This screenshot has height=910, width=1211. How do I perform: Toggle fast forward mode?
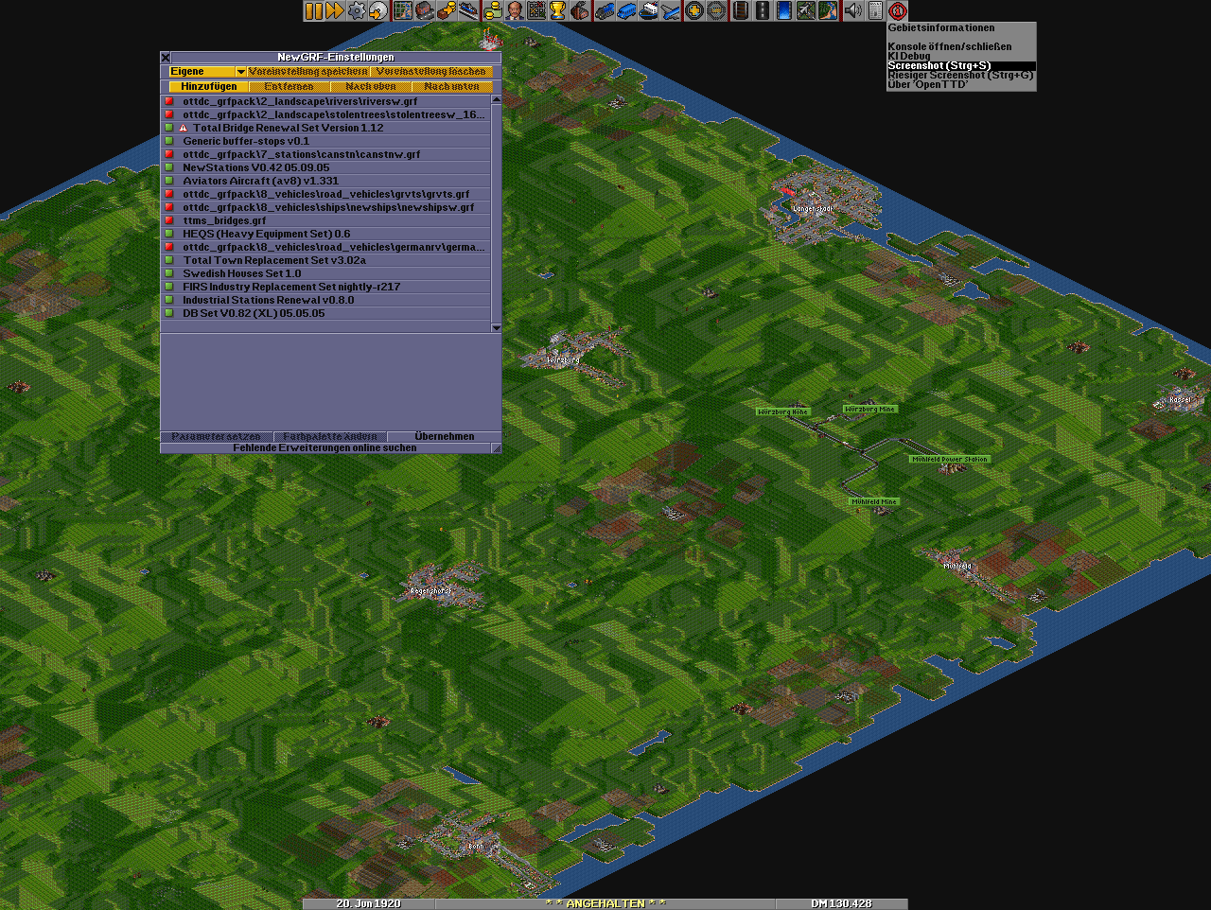(x=334, y=10)
